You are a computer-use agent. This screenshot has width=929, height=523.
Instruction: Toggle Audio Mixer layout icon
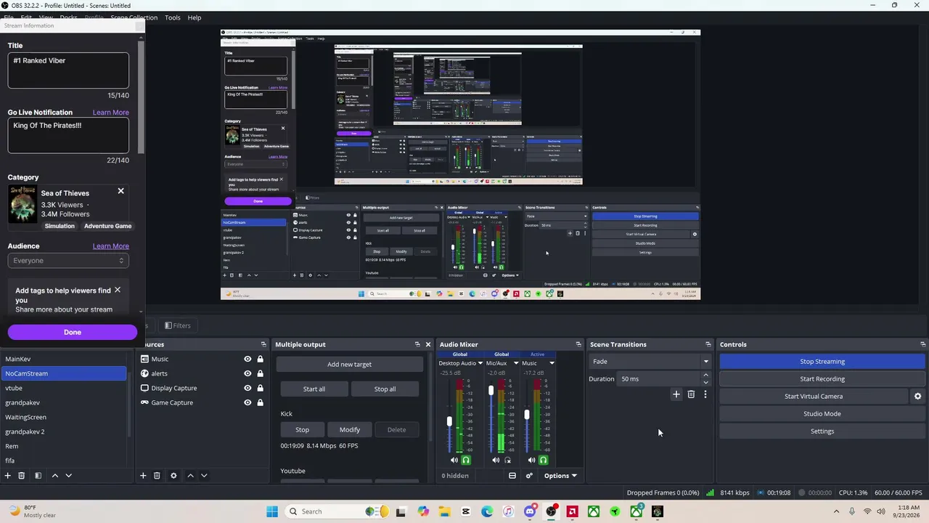click(512, 476)
